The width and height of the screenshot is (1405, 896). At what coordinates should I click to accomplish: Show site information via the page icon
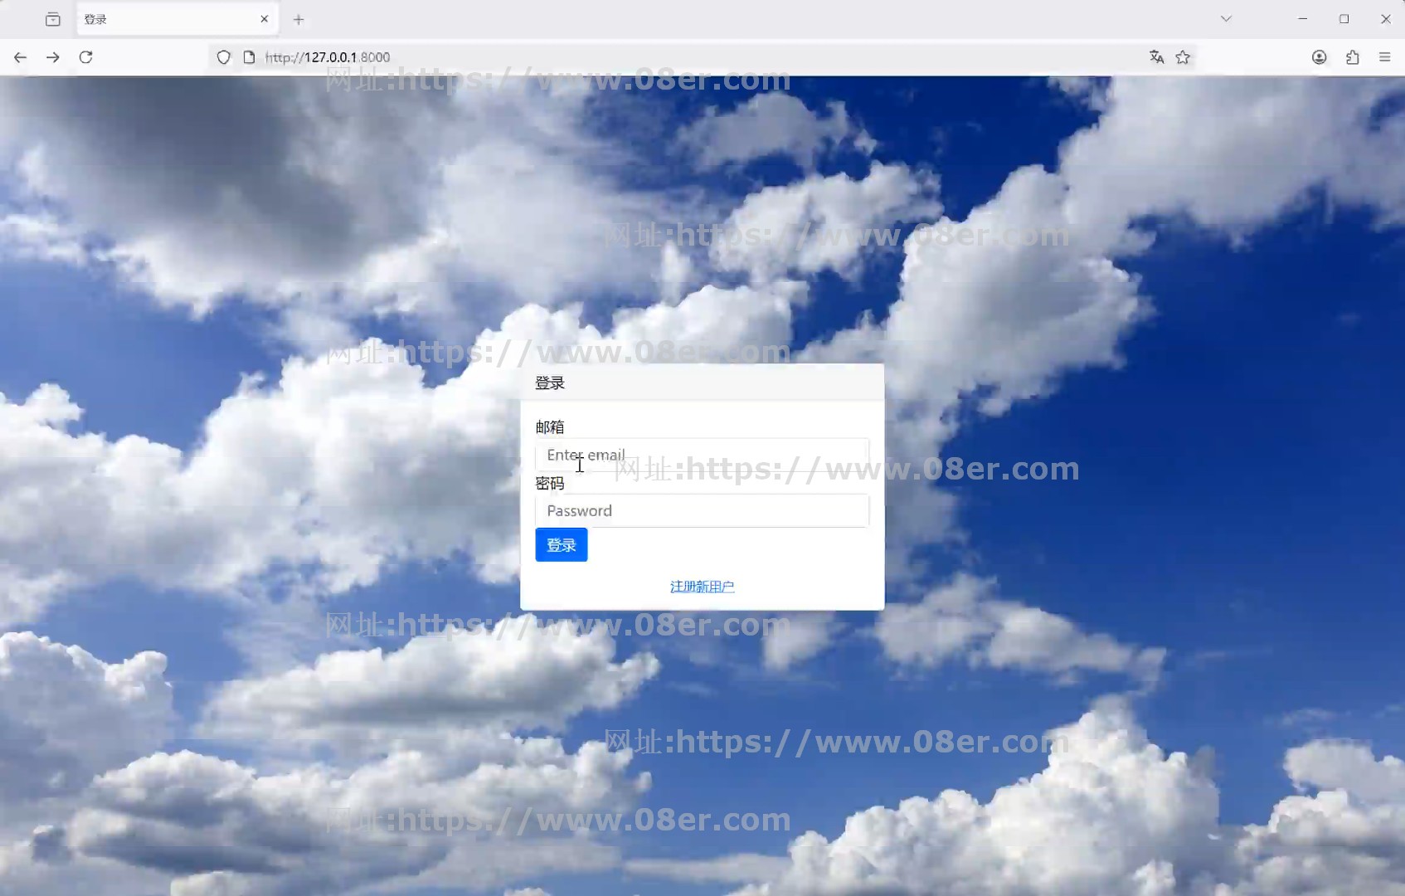coord(249,57)
